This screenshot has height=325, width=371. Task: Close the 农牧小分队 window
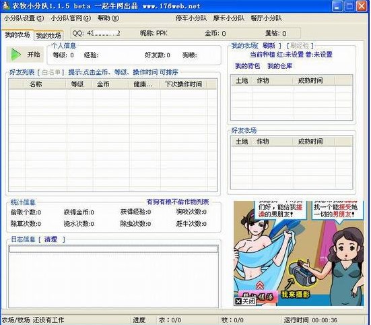[362, 6]
